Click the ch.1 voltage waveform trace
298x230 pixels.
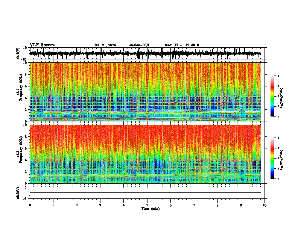click(145, 53)
